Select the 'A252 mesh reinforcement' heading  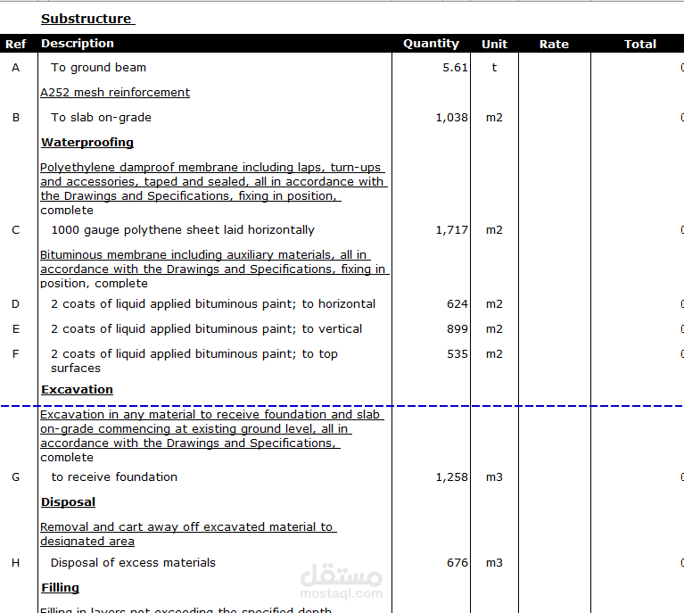(x=115, y=92)
